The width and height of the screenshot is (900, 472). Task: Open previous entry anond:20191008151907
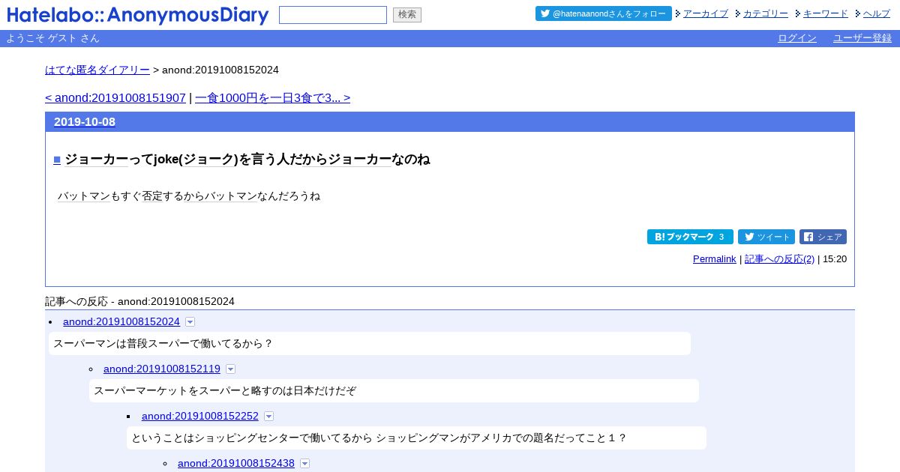click(x=115, y=97)
